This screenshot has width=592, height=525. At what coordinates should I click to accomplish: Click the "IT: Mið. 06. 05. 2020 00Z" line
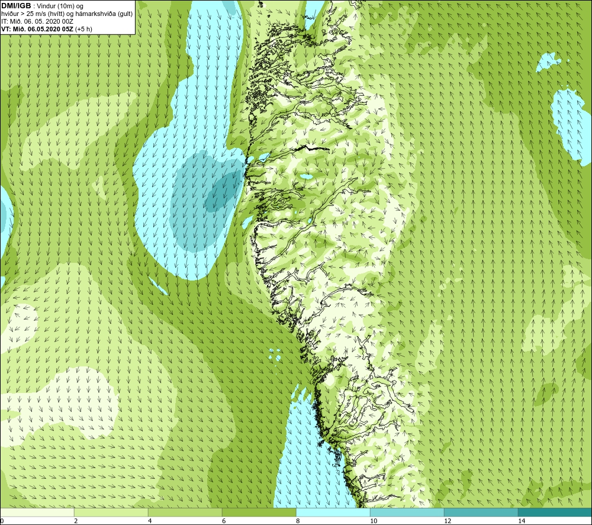point(37,21)
